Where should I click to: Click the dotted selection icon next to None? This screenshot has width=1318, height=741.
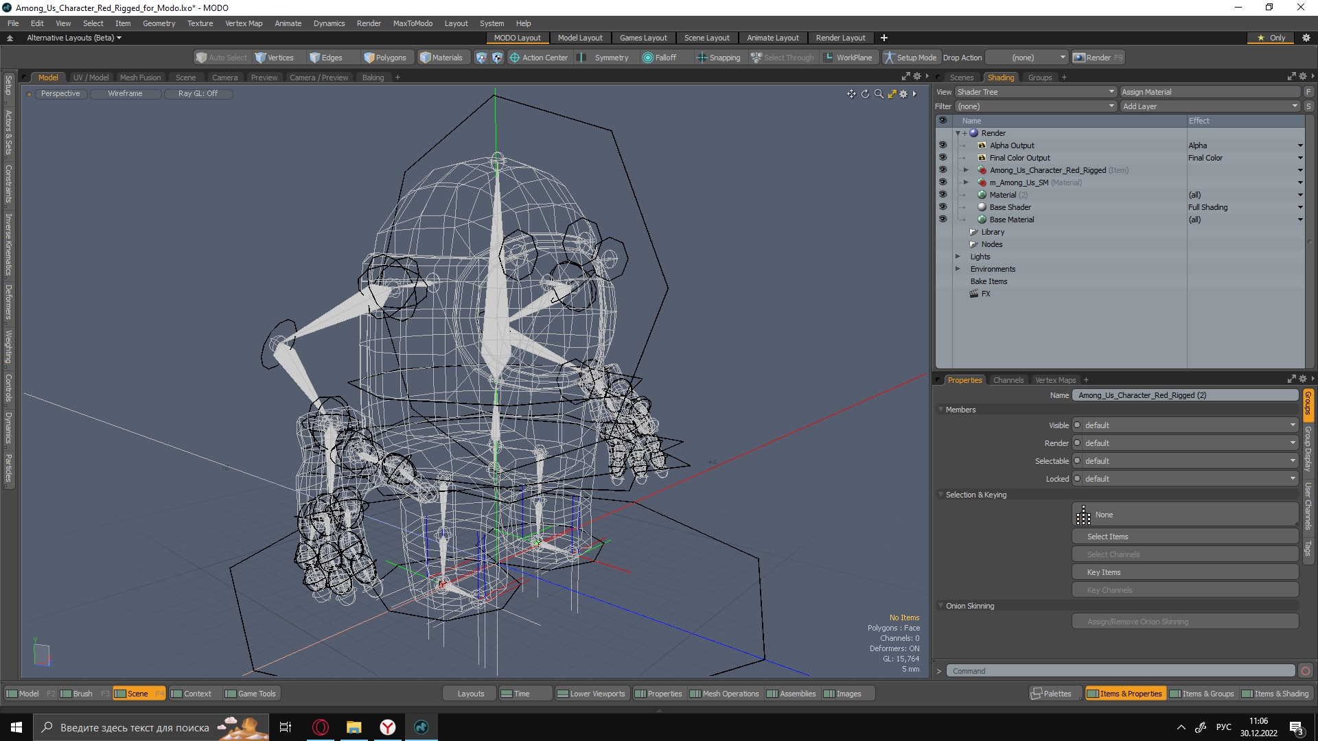1083,515
